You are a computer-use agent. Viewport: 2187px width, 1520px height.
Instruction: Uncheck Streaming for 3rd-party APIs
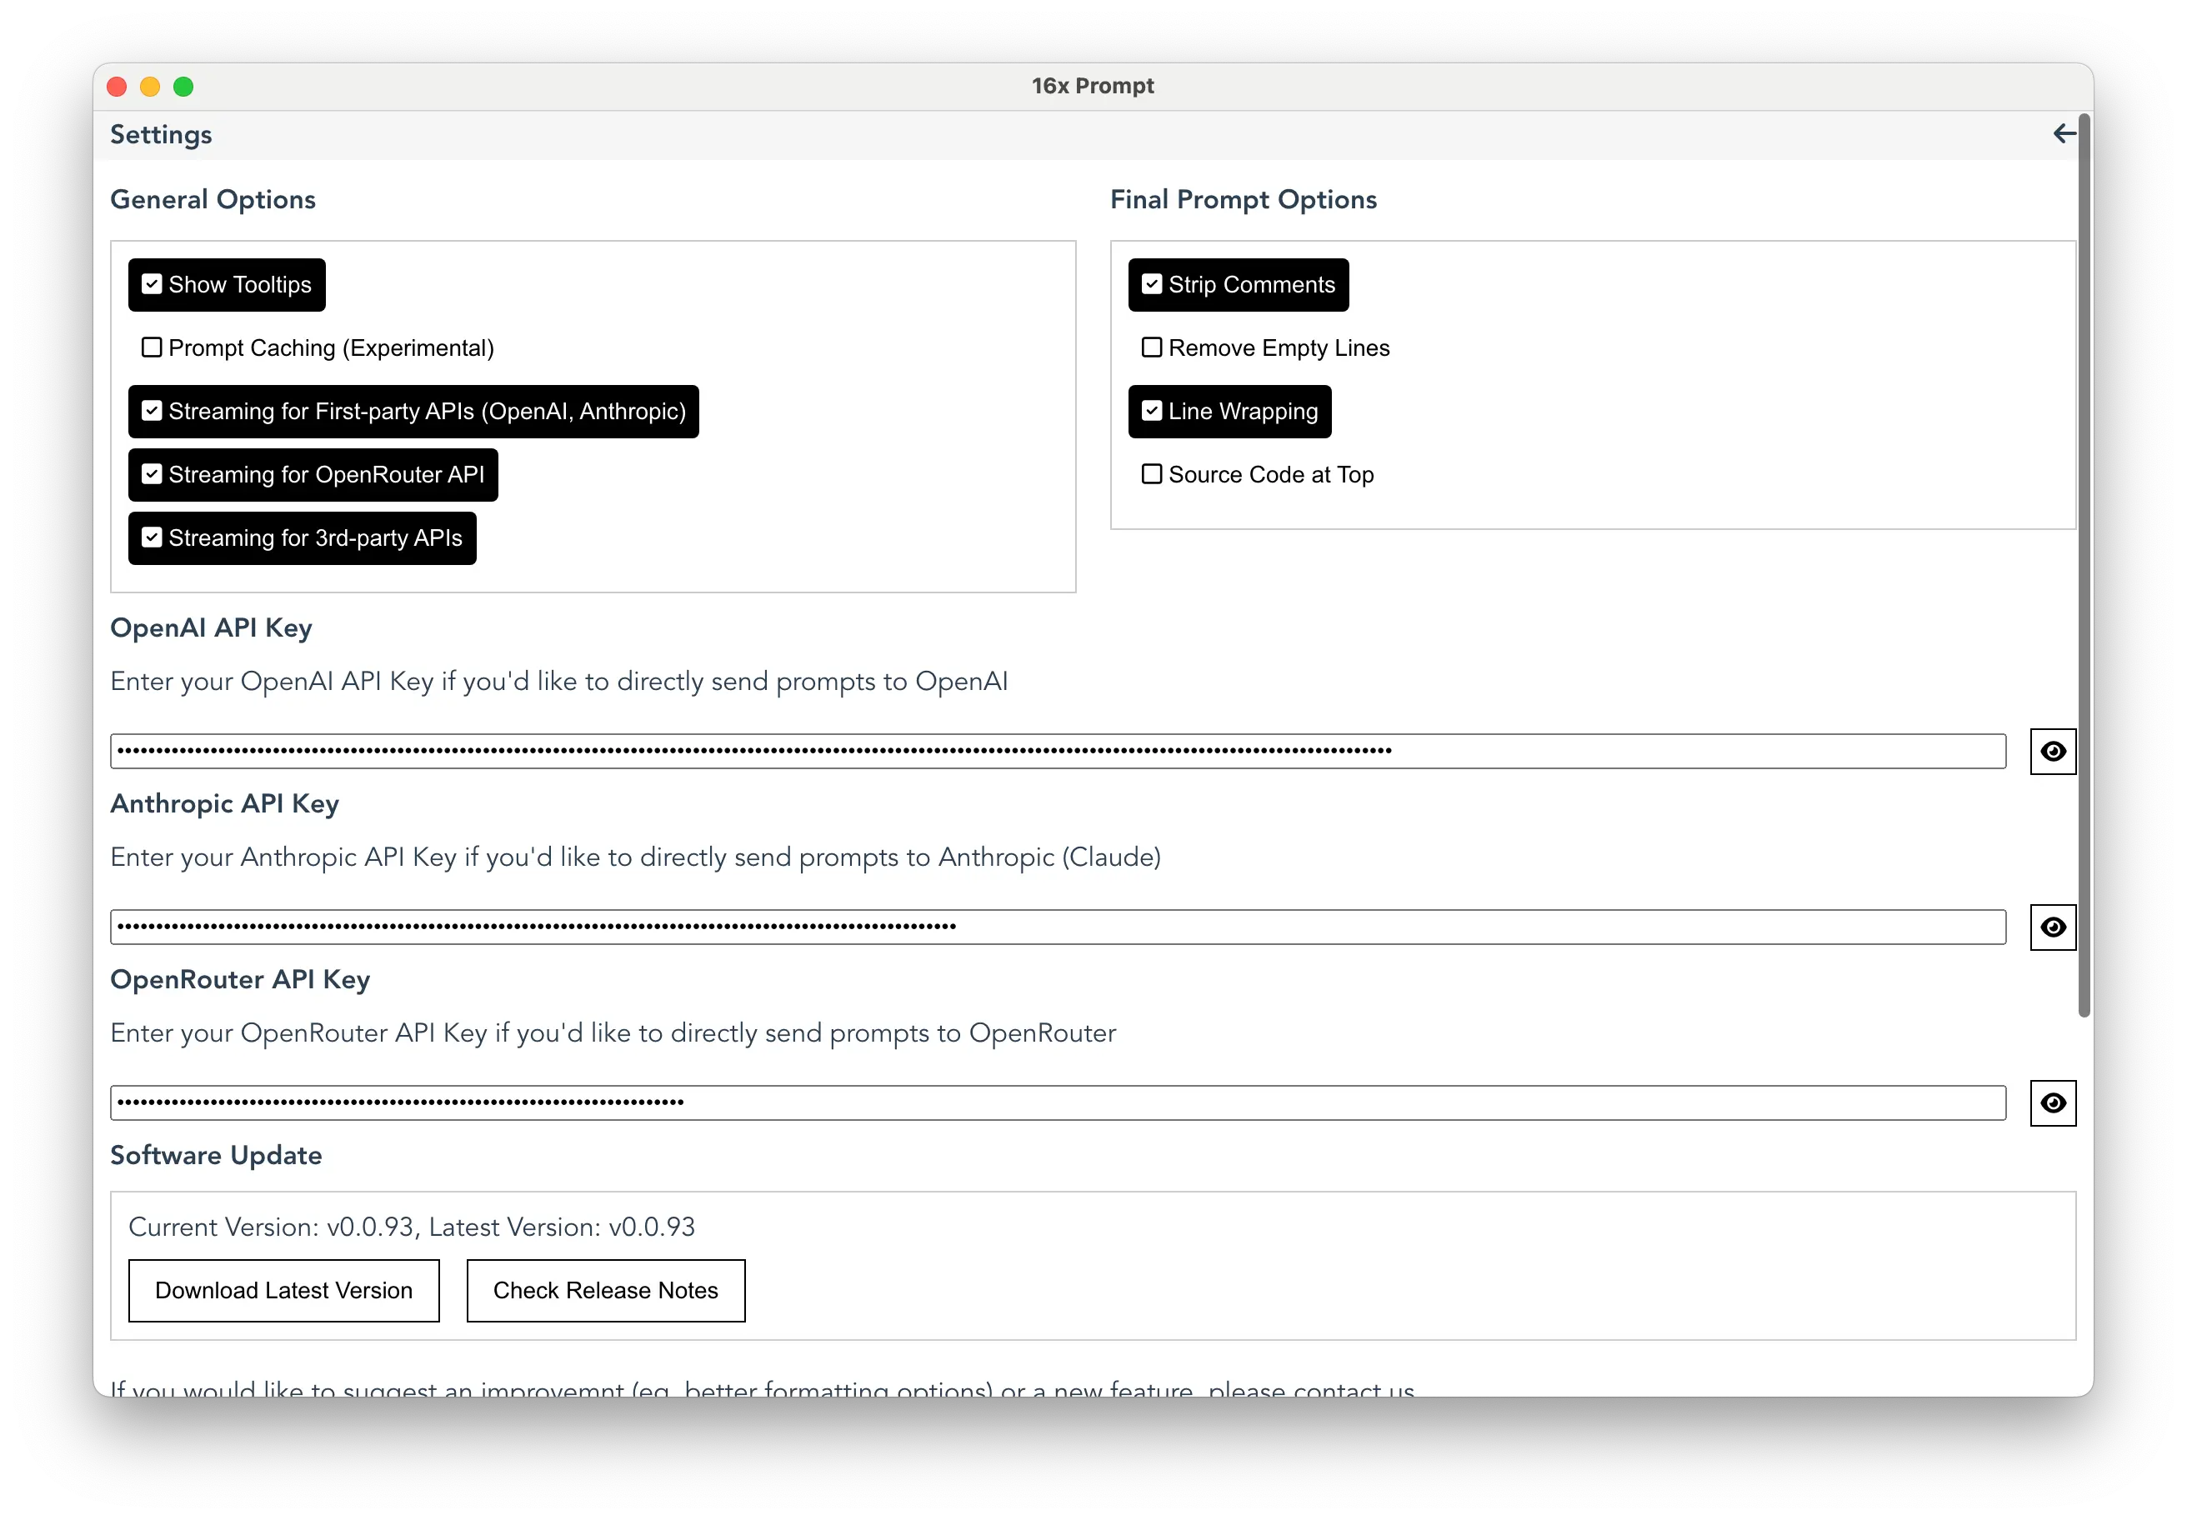(x=153, y=538)
